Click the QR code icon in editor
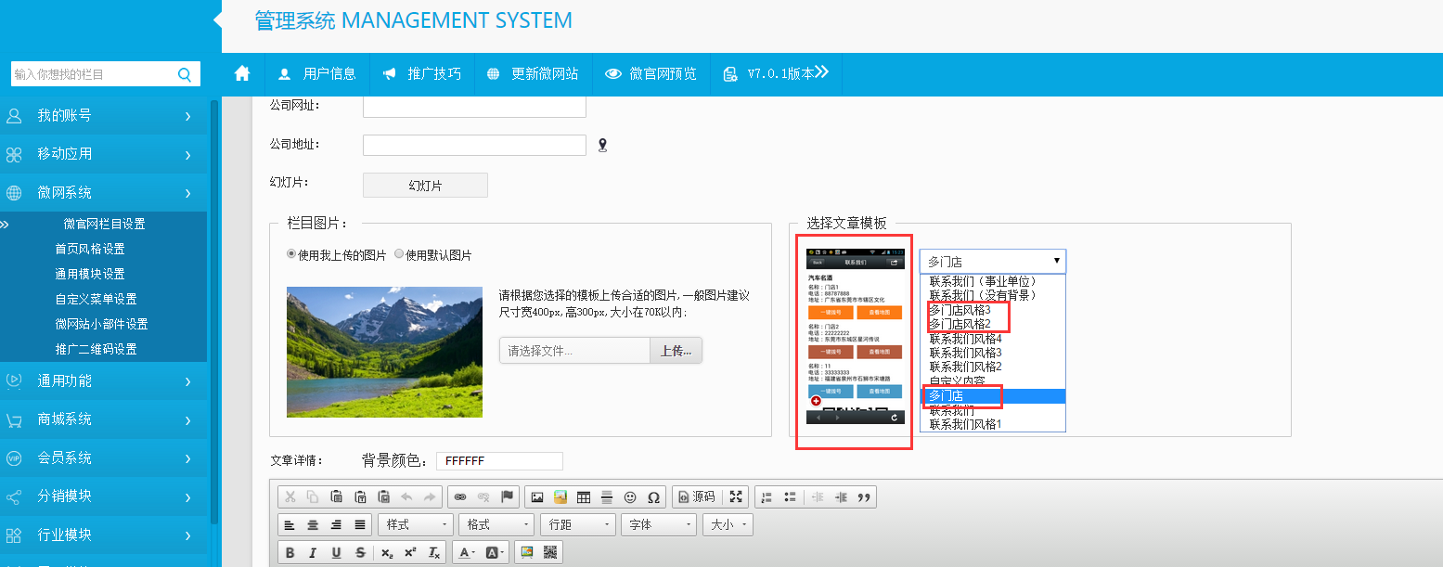 point(550,553)
